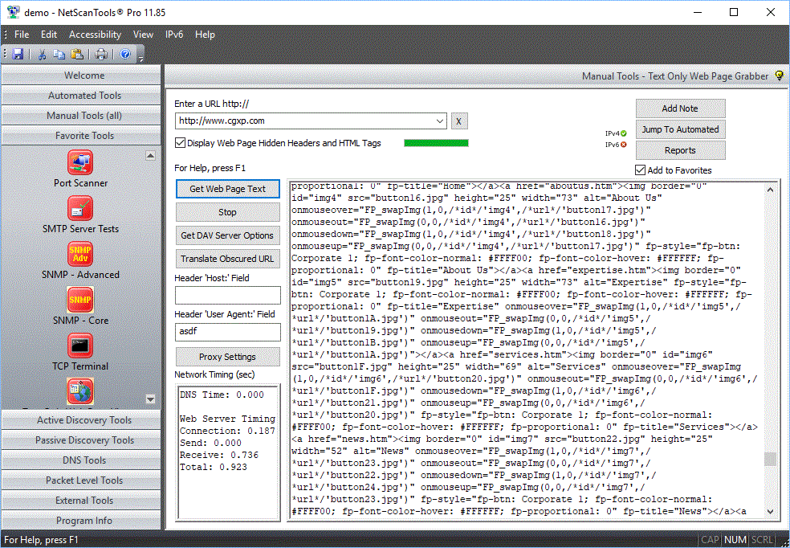
Task: Click Get DAV Server Options button
Action: [x=228, y=235]
